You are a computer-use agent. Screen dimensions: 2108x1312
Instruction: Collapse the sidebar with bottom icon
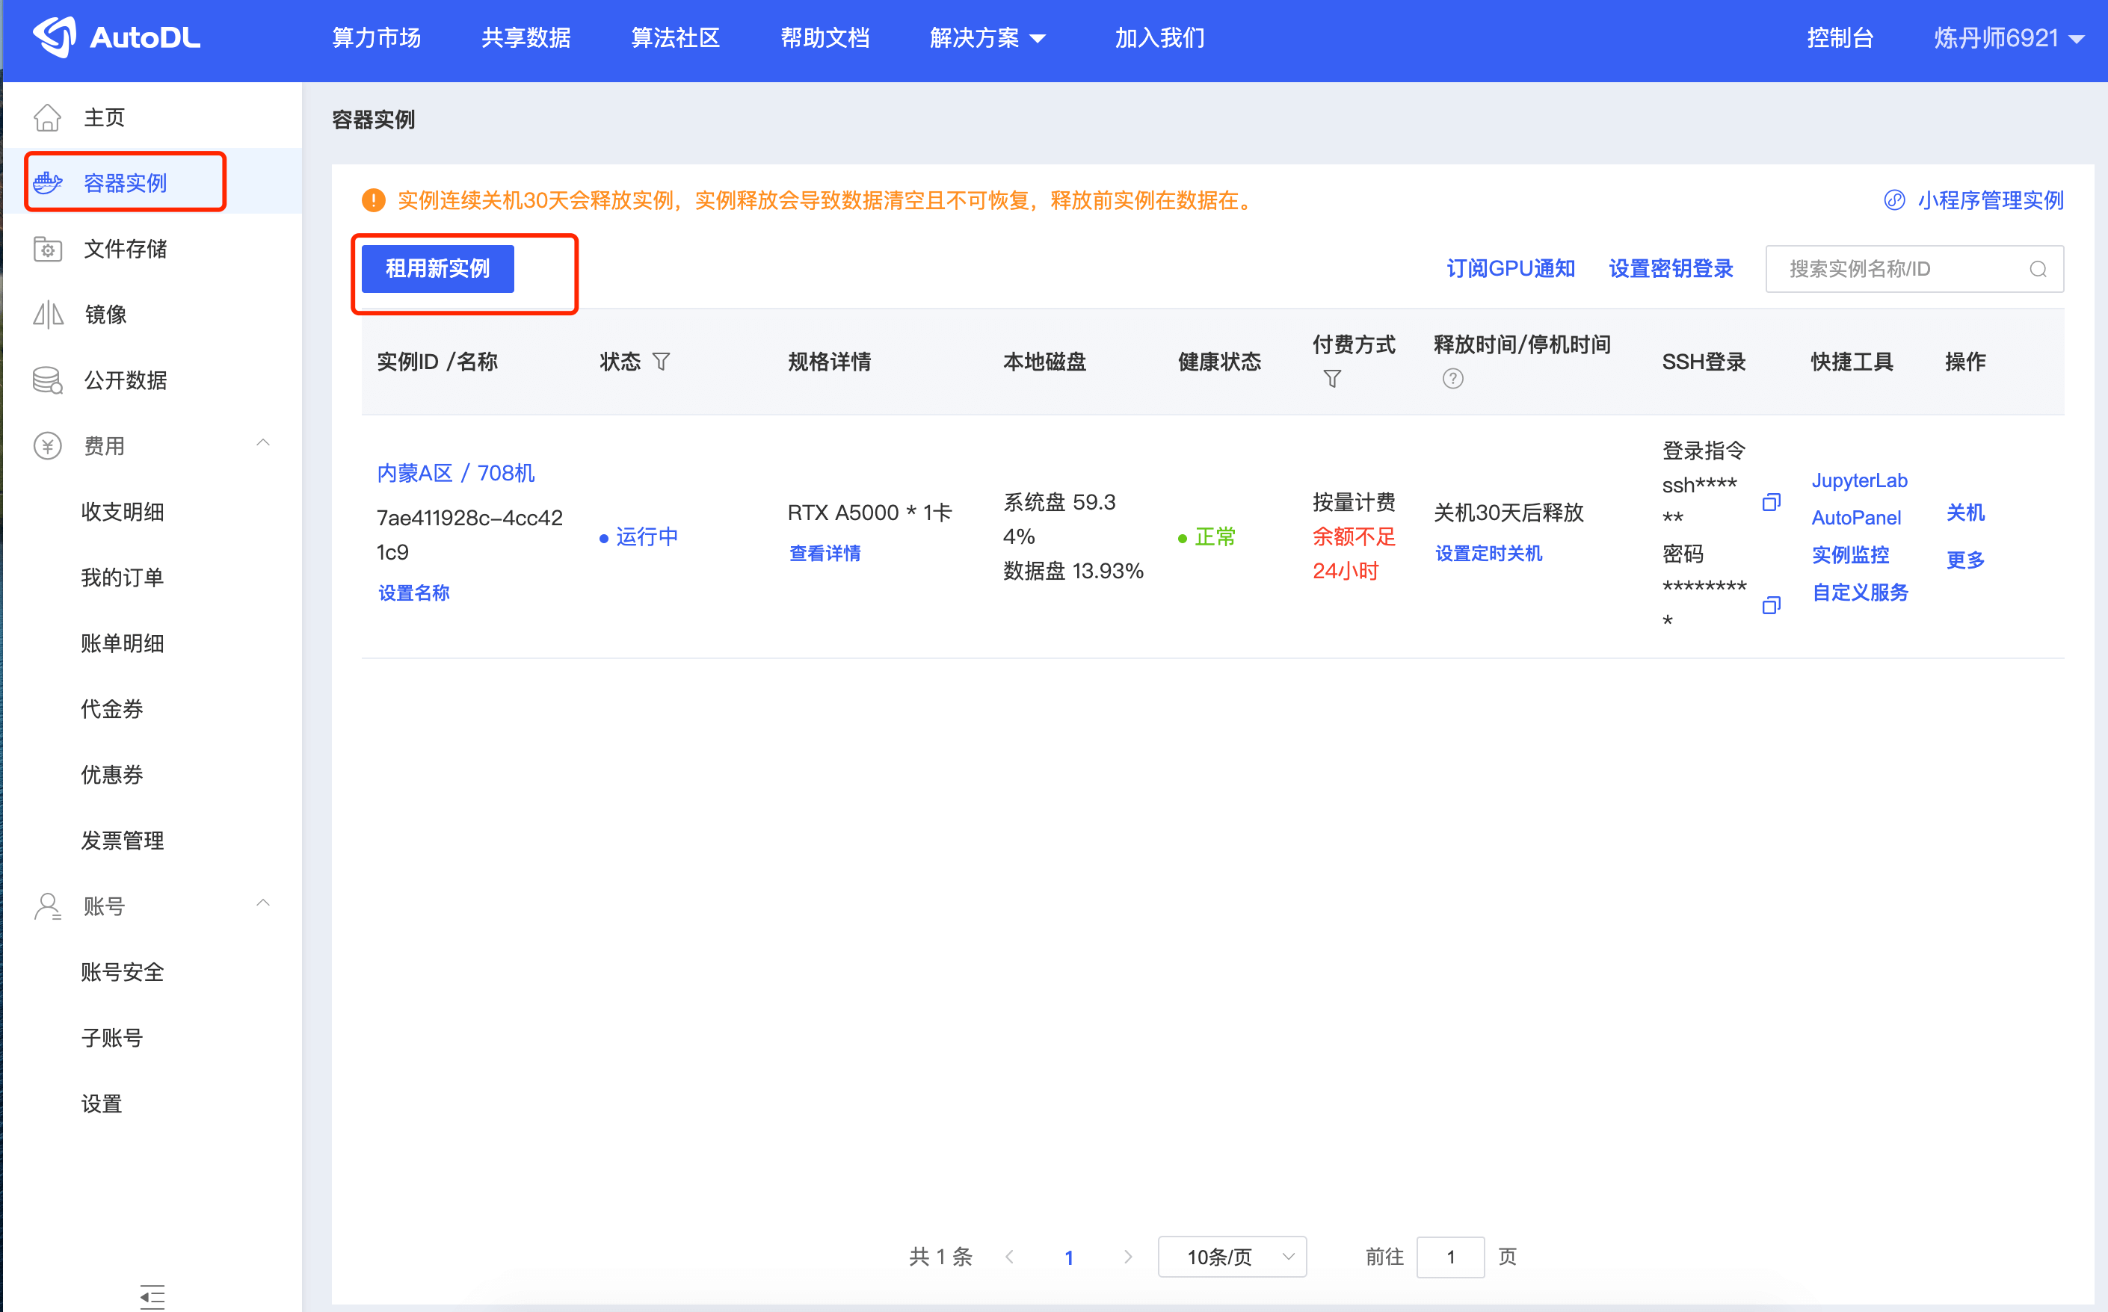(152, 1296)
